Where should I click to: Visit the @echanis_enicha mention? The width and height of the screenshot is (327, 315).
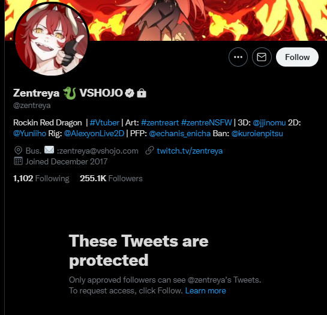(179, 134)
